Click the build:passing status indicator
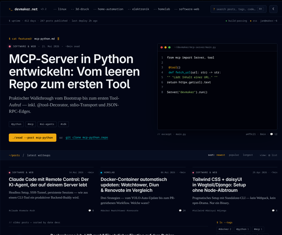 (236, 21)
